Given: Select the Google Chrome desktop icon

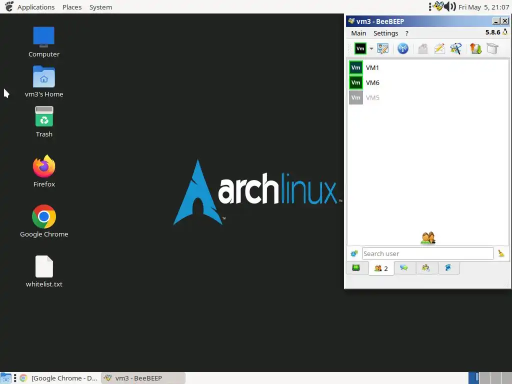Looking at the screenshot, I should pyautogui.click(x=44, y=221).
